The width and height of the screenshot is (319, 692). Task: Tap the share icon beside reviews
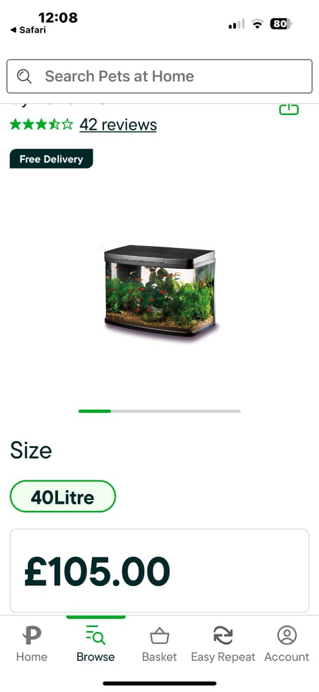point(289,109)
